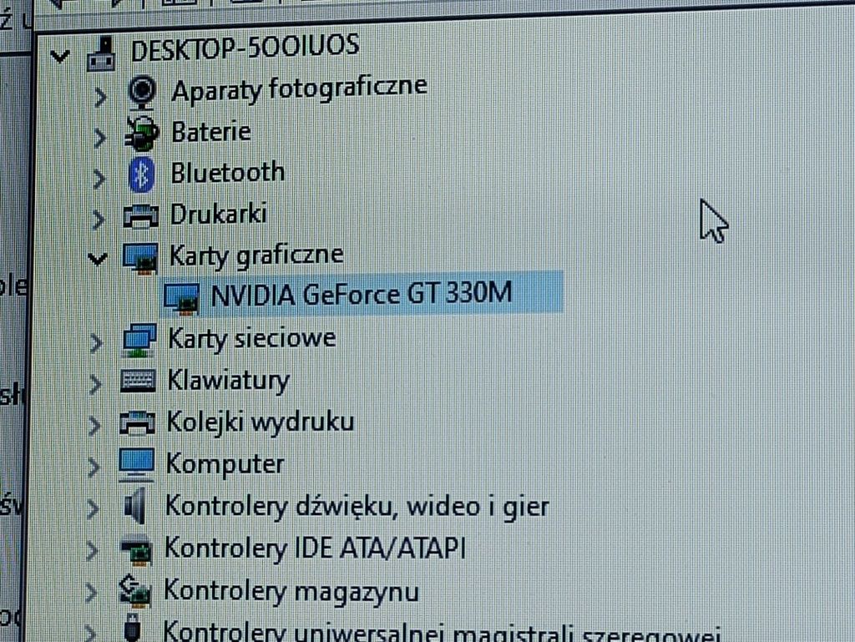Screen dimensions: 855x642
Task: Collapse the DESKTOP-5OOIUOS root node
Action: [60, 56]
